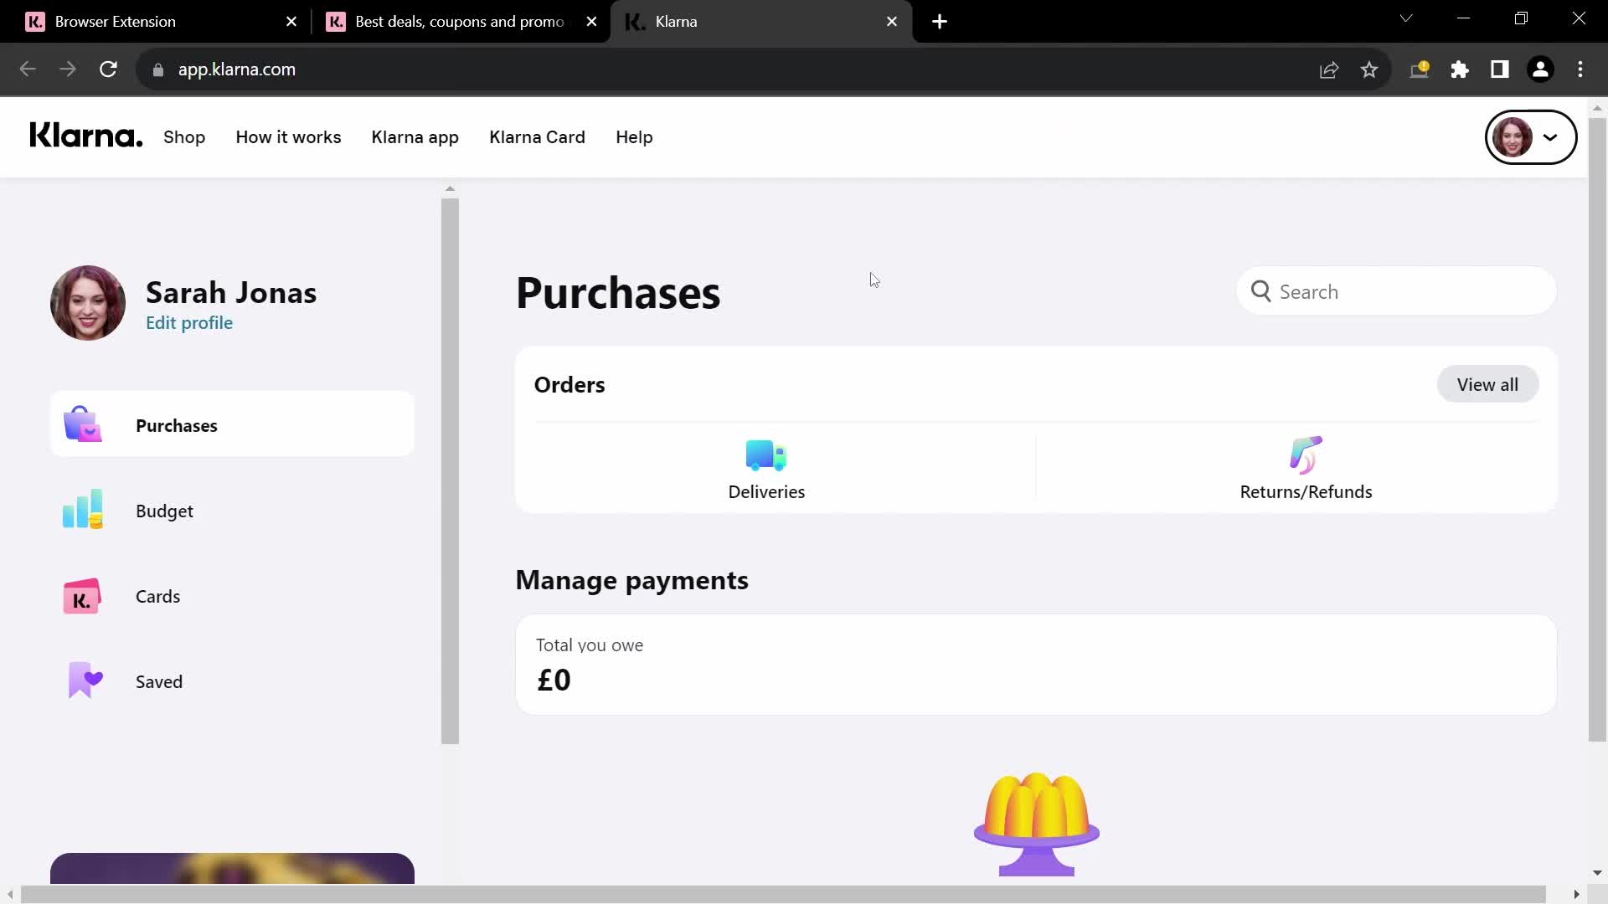Open the Extensions puzzle icon
The image size is (1608, 904).
tap(1460, 69)
